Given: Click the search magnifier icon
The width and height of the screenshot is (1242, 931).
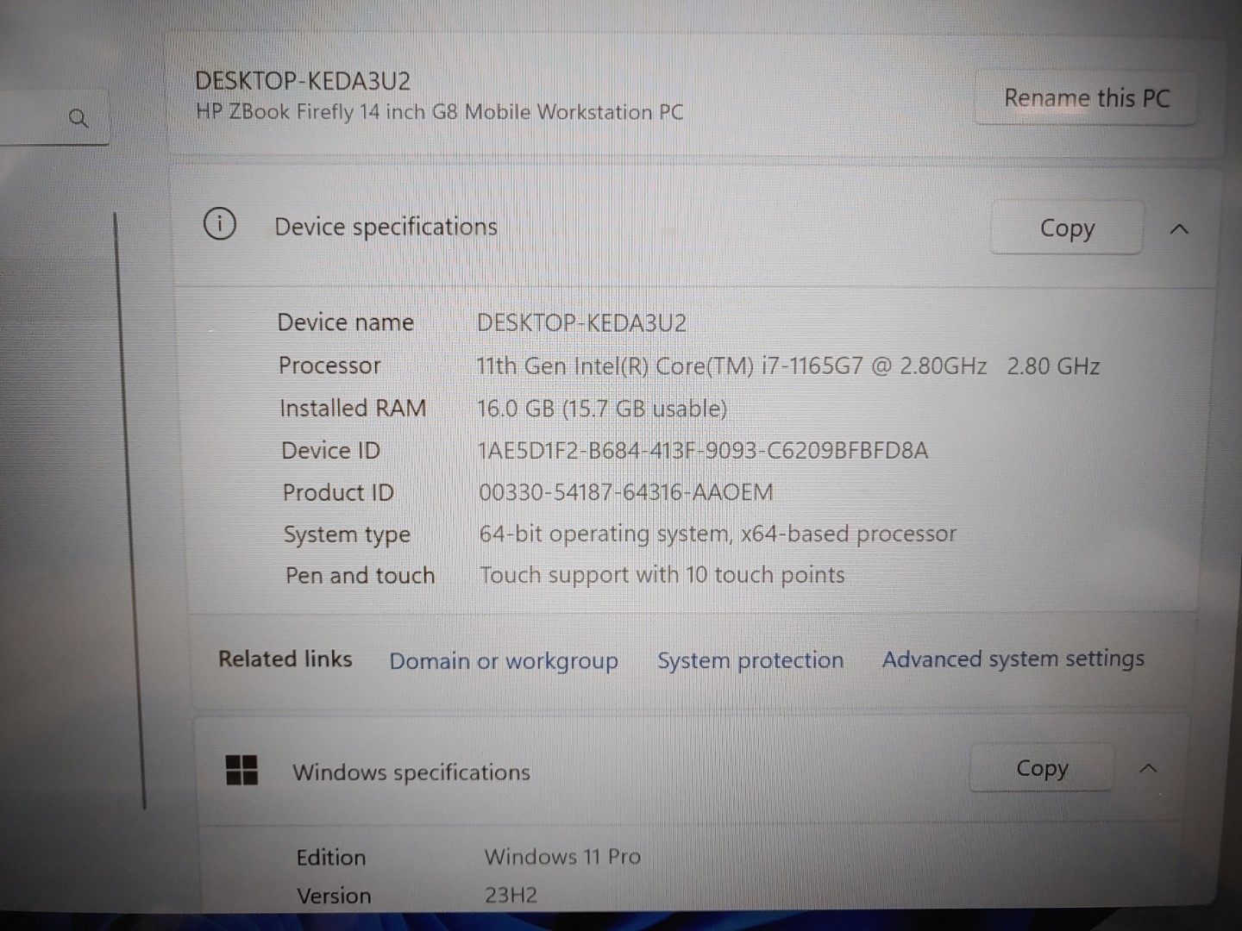Looking at the screenshot, I should pyautogui.click(x=78, y=117).
